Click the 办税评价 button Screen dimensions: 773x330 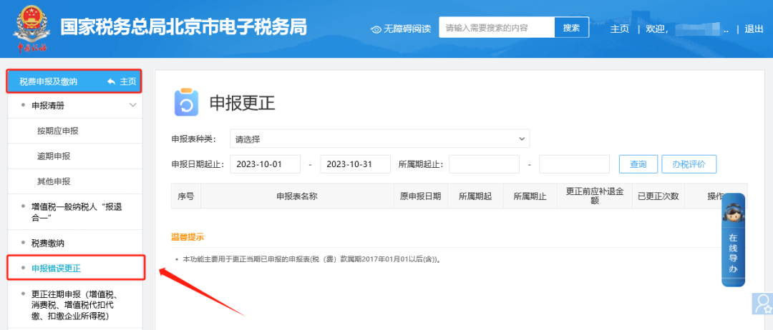(689, 164)
